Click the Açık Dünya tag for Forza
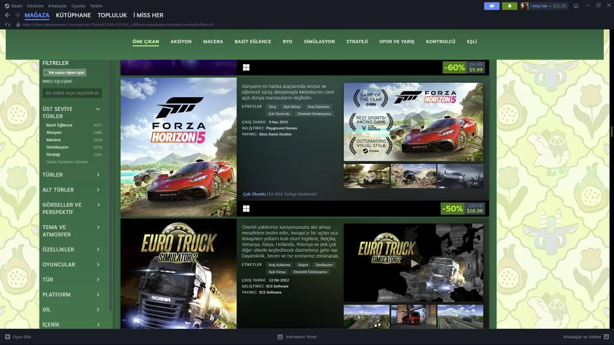This screenshot has width=614, height=345. tap(292, 107)
